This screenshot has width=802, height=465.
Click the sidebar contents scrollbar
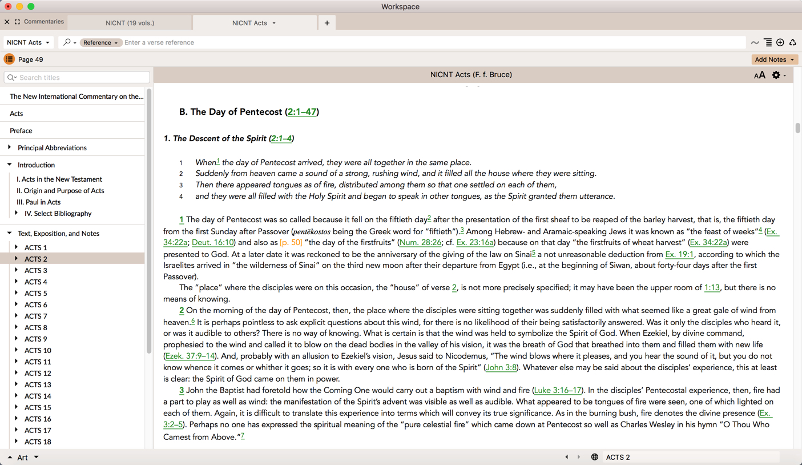149,221
